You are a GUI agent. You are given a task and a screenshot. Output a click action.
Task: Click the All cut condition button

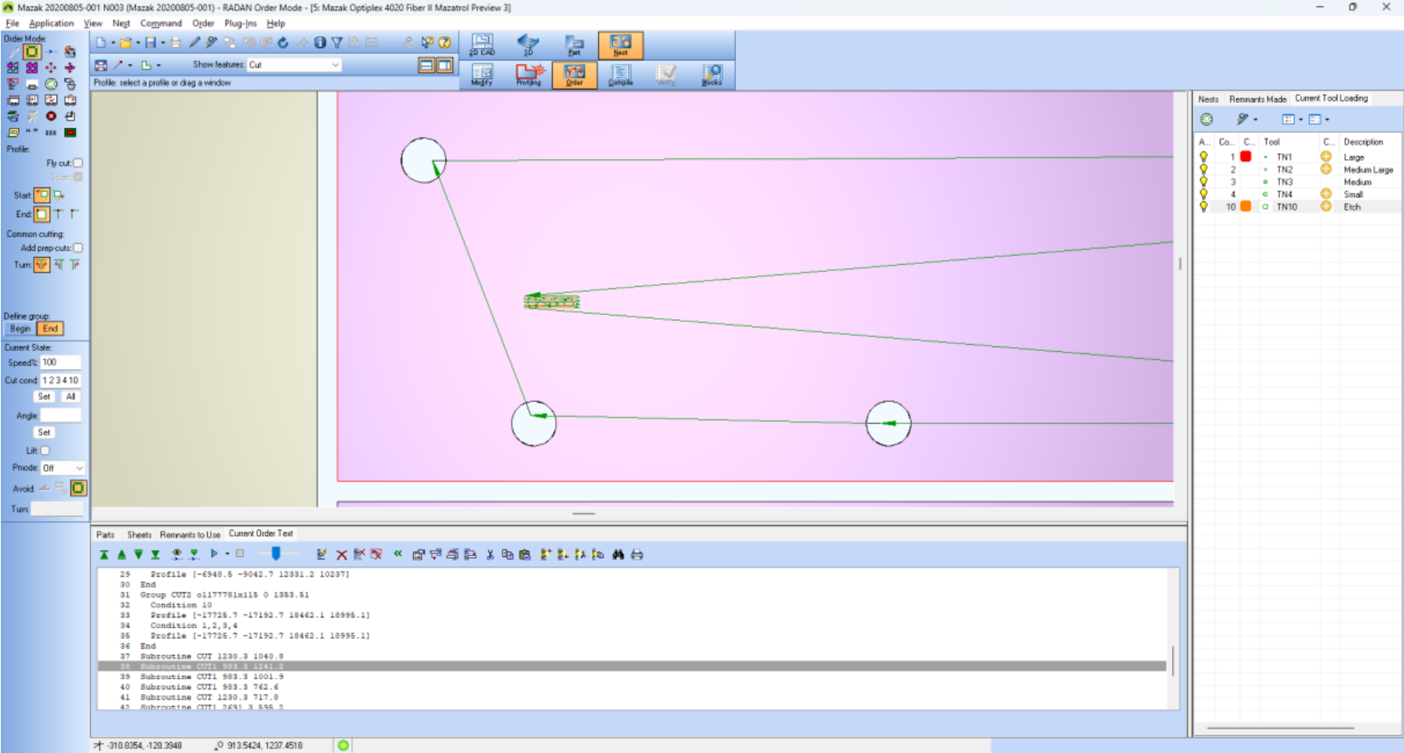71,396
